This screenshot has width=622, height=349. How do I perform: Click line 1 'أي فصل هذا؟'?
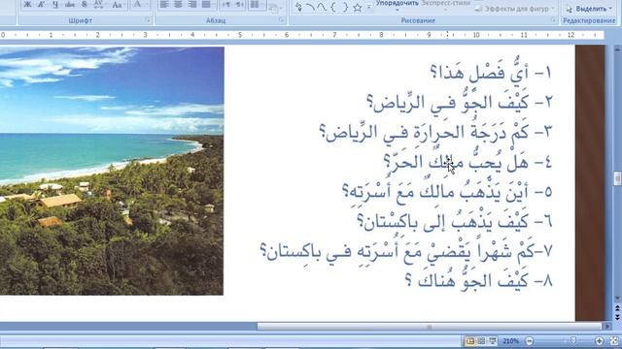(491, 72)
